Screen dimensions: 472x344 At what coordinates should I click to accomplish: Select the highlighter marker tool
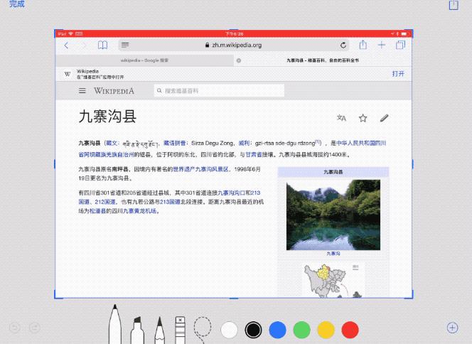pos(137,330)
